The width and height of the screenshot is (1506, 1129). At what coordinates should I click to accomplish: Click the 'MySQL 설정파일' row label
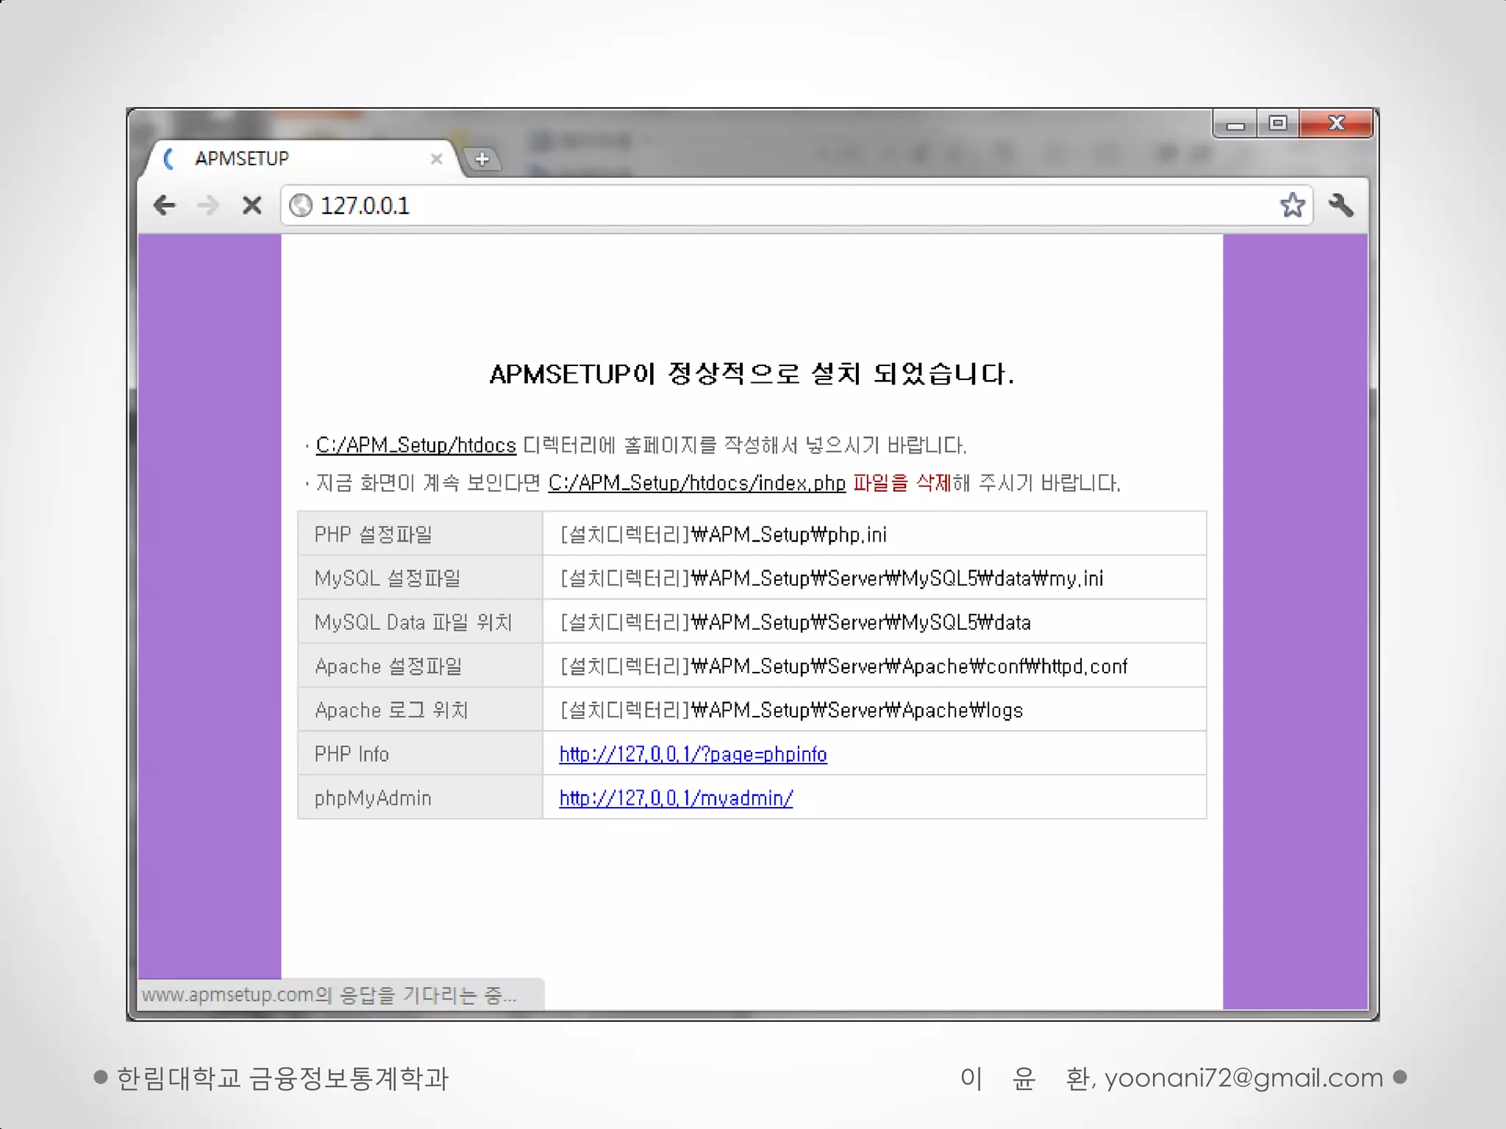(x=388, y=578)
